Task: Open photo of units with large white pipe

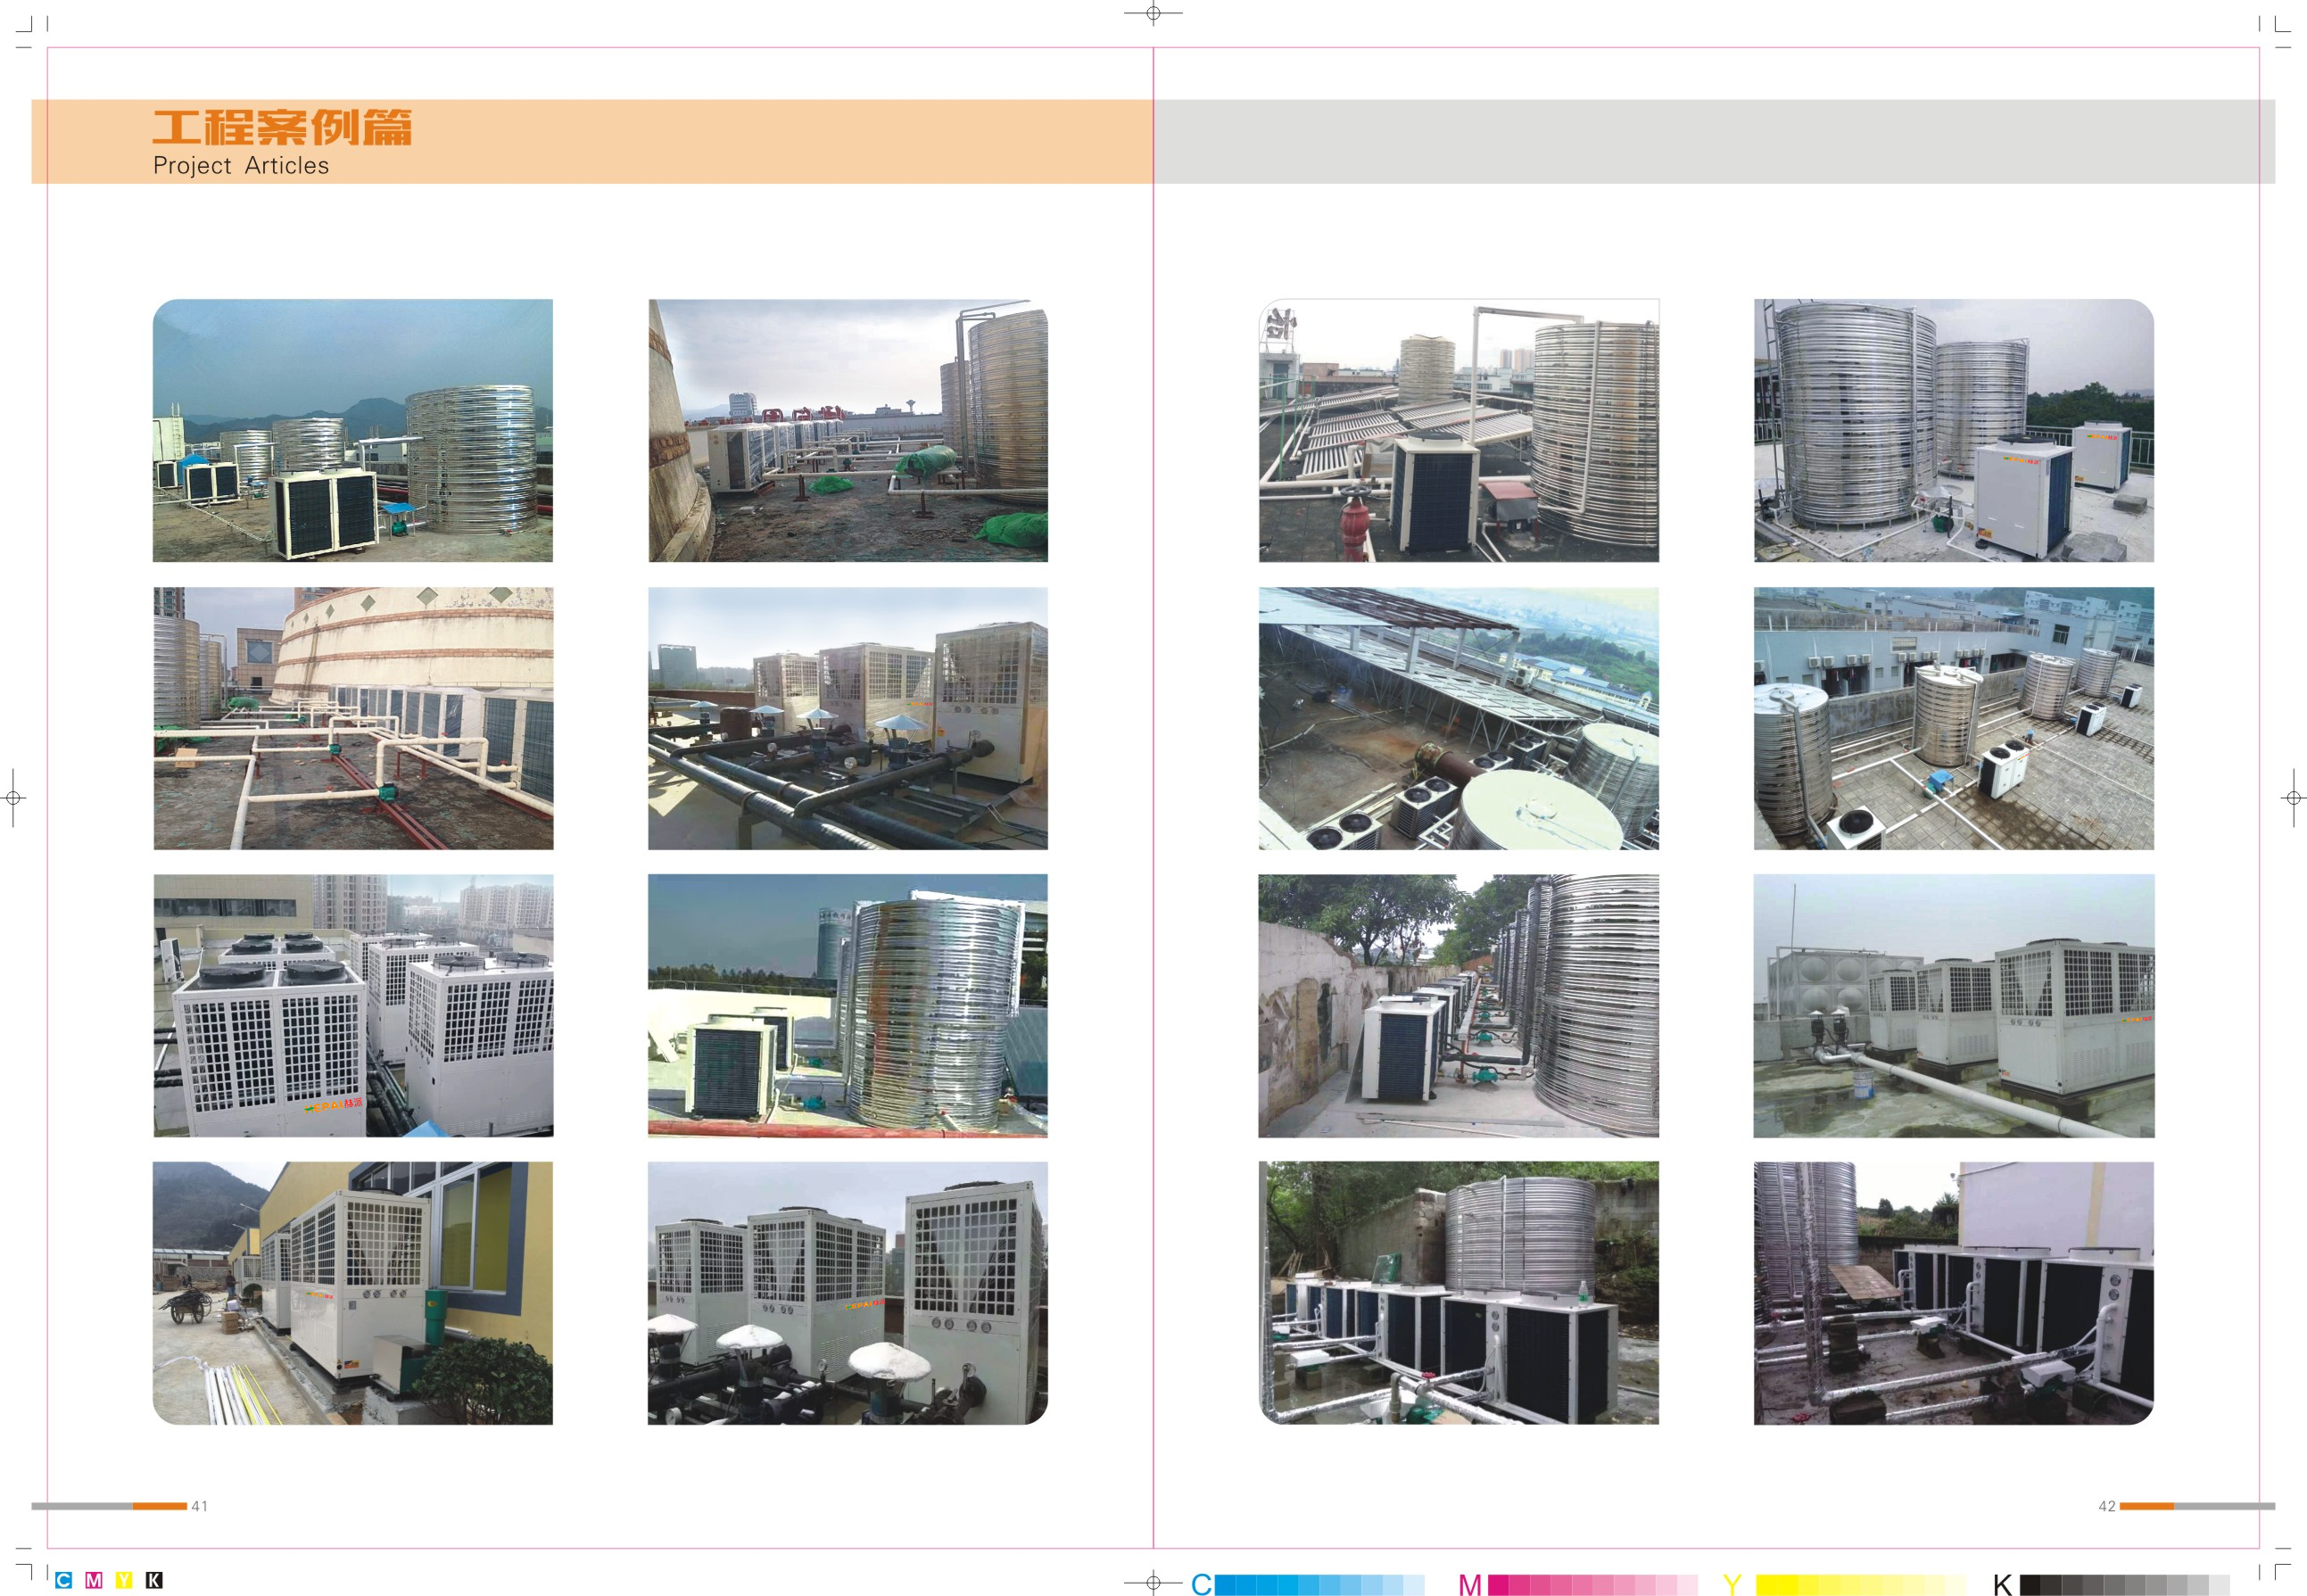Action: 1954,1006
